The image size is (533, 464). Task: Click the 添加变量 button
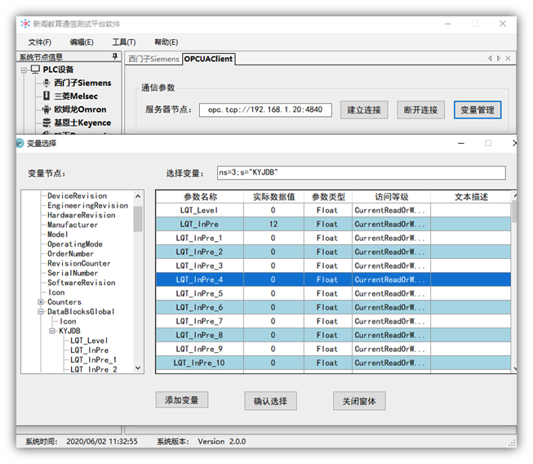pyautogui.click(x=182, y=400)
